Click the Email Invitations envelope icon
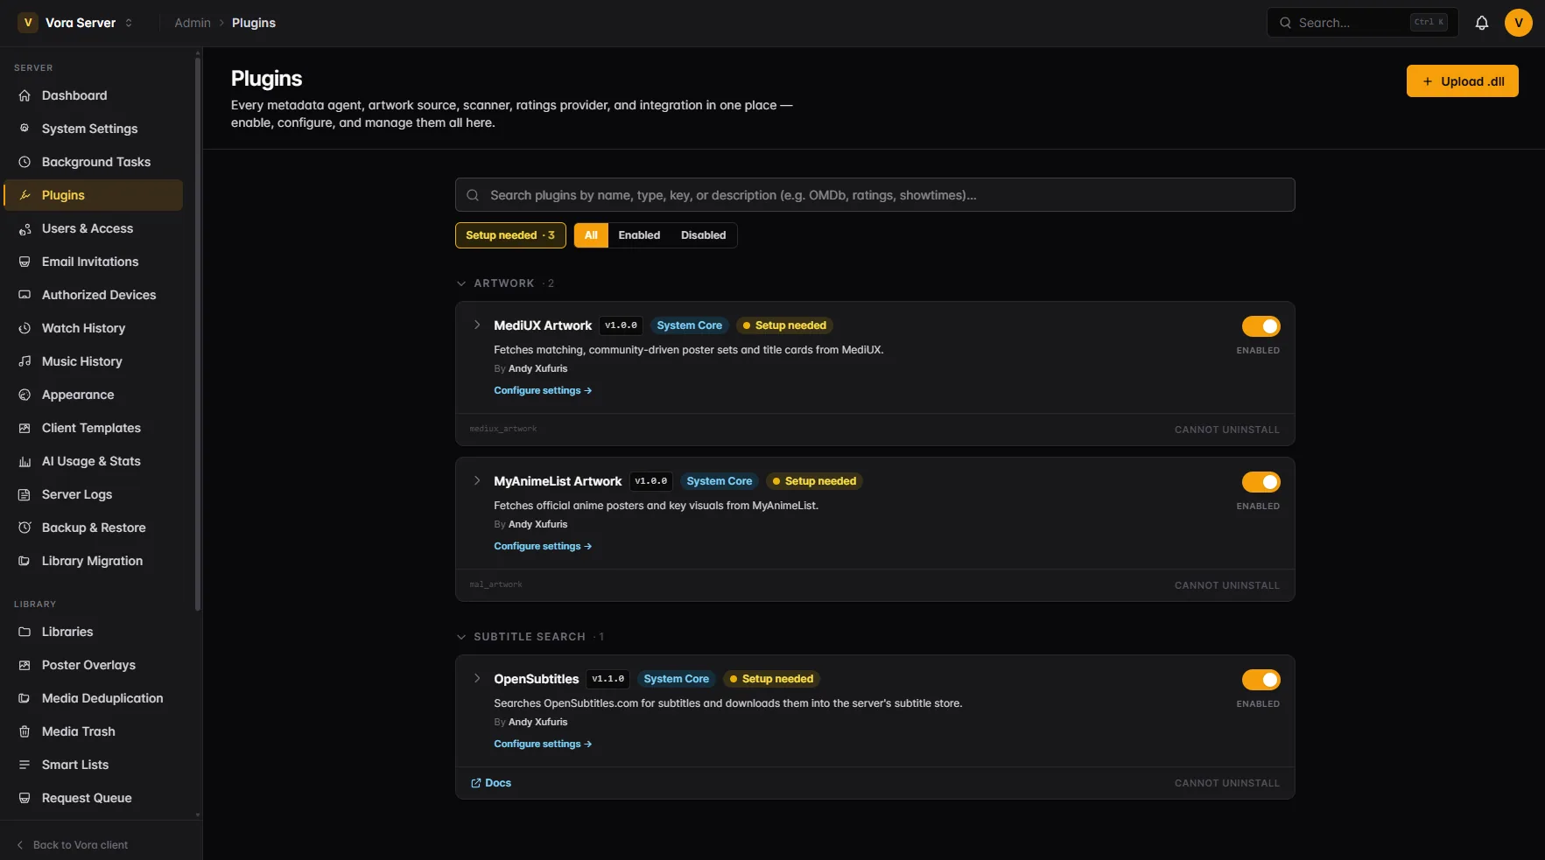The image size is (1545, 860). coord(25,262)
